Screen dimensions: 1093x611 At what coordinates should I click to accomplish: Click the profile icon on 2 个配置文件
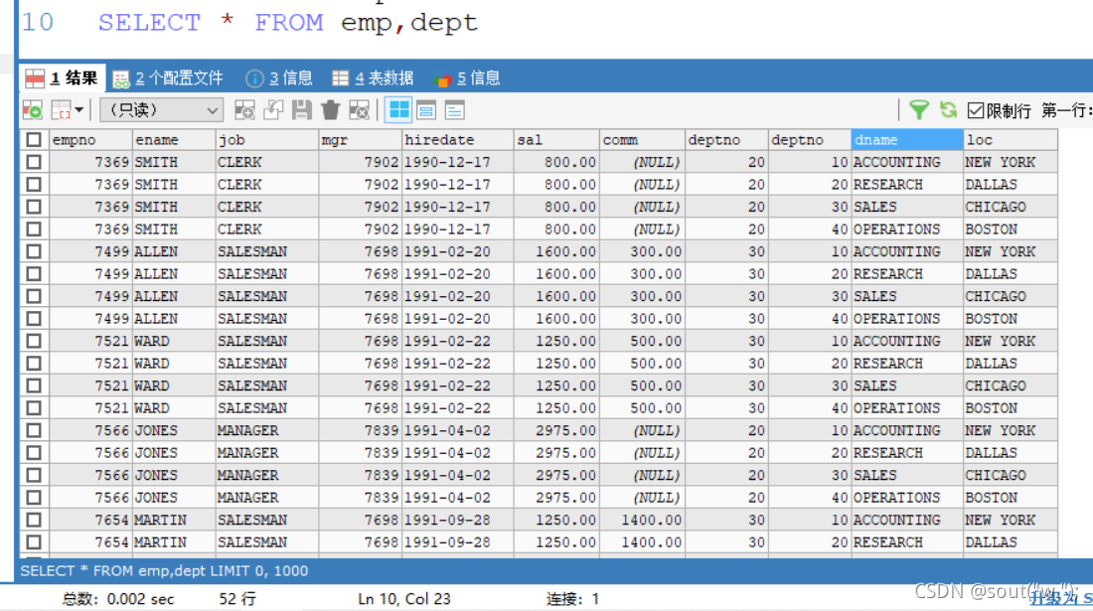(121, 78)
